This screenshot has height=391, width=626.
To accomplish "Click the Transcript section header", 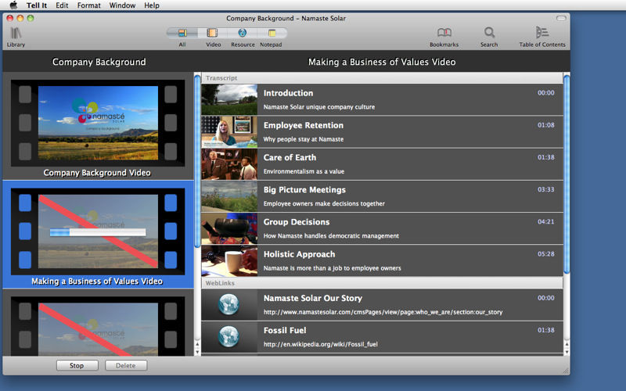I will pyautogui.click(x=382, y=78).
